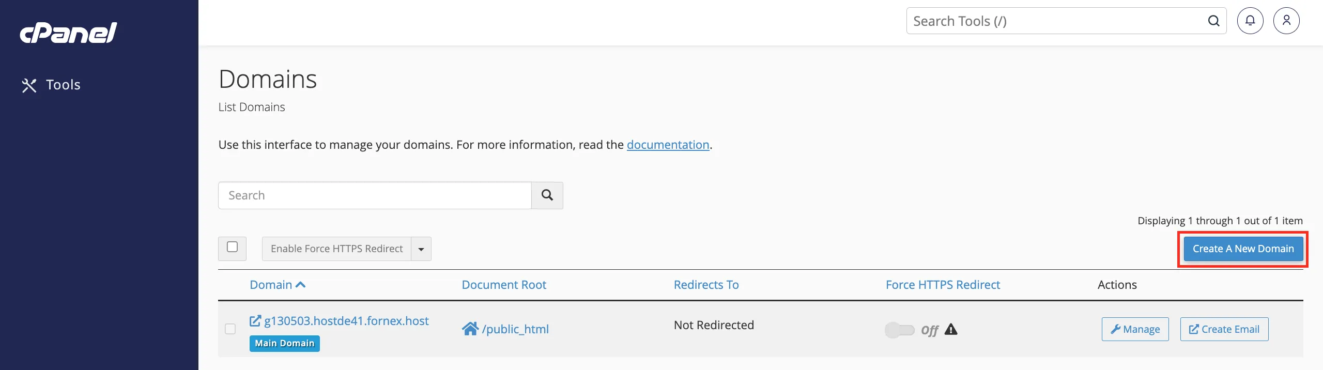This screenshot has height=370, width=1323.
Task: Click Enable Force HTTPS Redirect button
Action: click(x=336, y=249)
